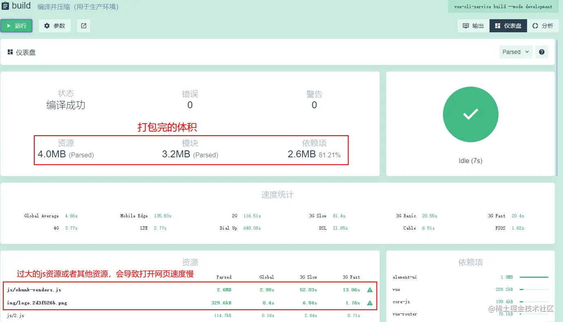Click the 1.8MB element-ui size value
This screenshot has height=322, width=563.
(x=507, y=277)
